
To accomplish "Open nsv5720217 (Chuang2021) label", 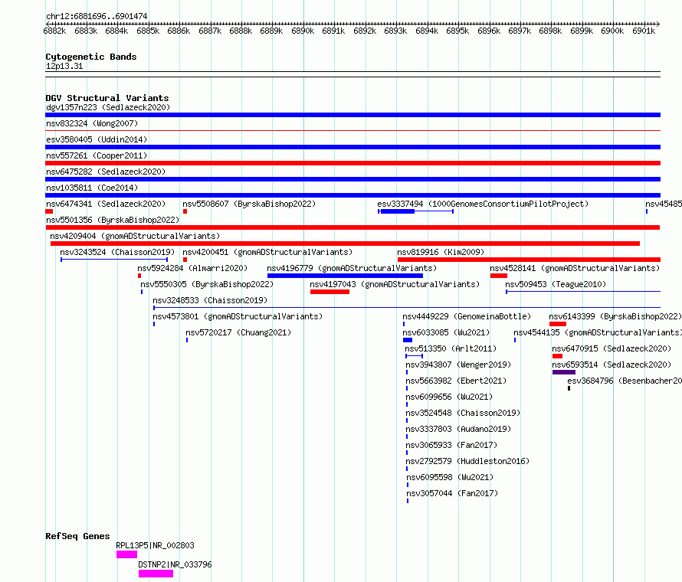I will 238,332.
